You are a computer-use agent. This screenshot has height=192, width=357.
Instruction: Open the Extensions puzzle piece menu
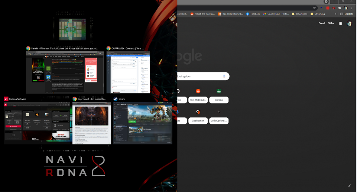click(340, 8)
